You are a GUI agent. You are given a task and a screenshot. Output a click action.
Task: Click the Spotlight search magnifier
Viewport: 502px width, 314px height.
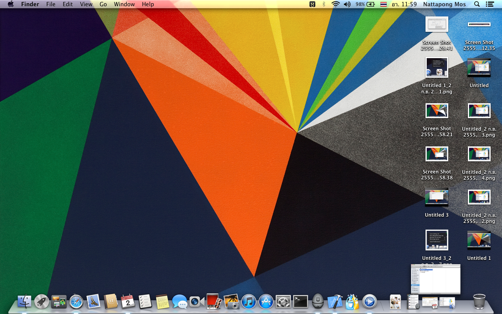(x=477, y=4)
